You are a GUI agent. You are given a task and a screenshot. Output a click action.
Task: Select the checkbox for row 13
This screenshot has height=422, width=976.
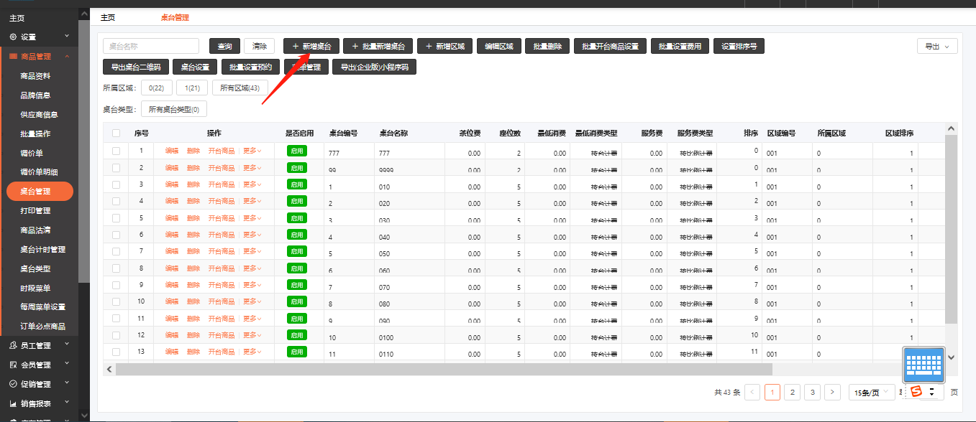pyautogui.click(x=117, y=352)
